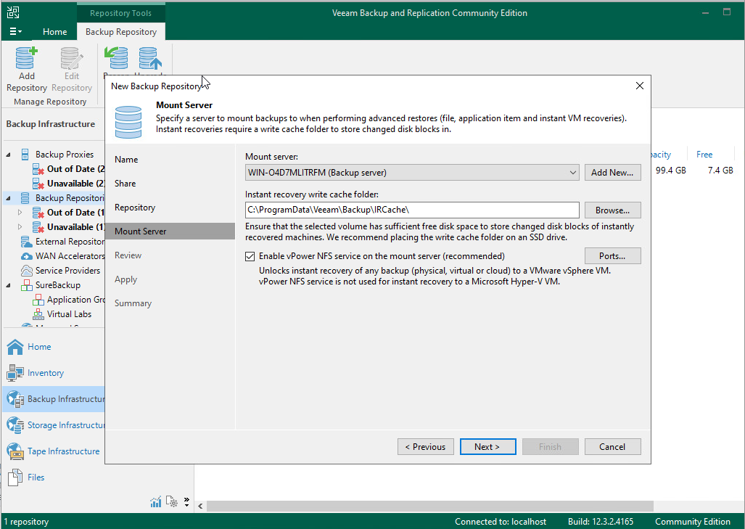Click the Next button
The image size is (745, 529).
(x=487, y=447)
